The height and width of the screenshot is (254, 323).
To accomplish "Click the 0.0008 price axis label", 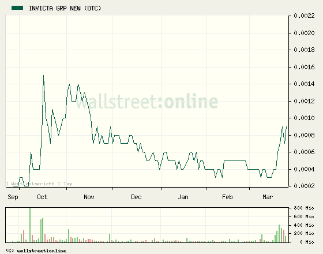I will click(x=305, y=135).
